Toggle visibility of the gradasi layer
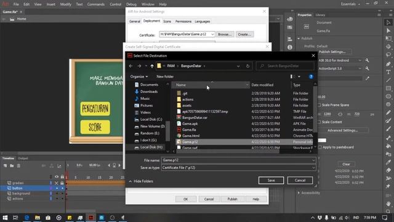394x222 pixels. [x=57, y=183]
